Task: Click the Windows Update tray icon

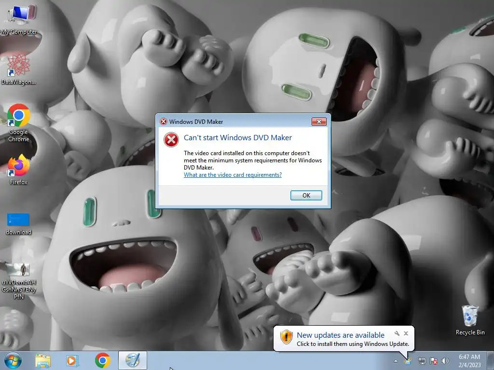Action: click(x=408, y=361)
